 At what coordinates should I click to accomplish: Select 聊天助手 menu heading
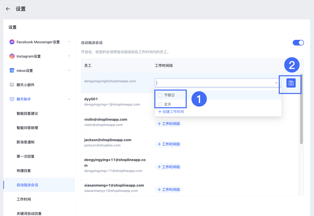[39, 99]
